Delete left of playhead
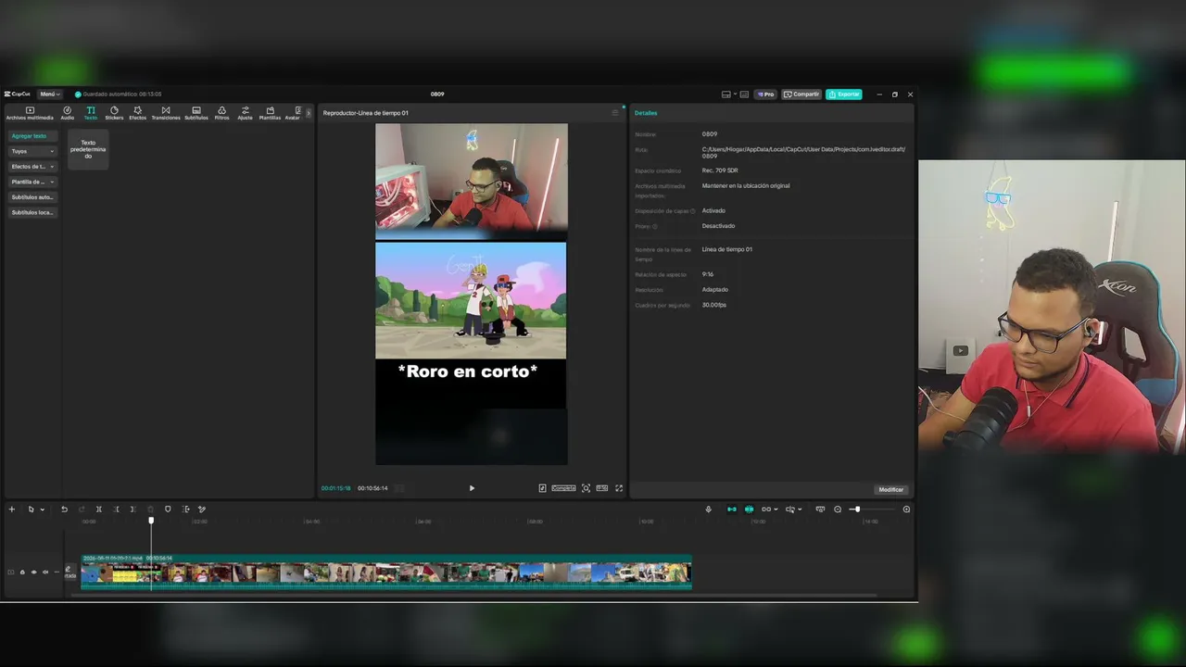The height and width of the screenshot is (667, 1186). coord(116,509)
